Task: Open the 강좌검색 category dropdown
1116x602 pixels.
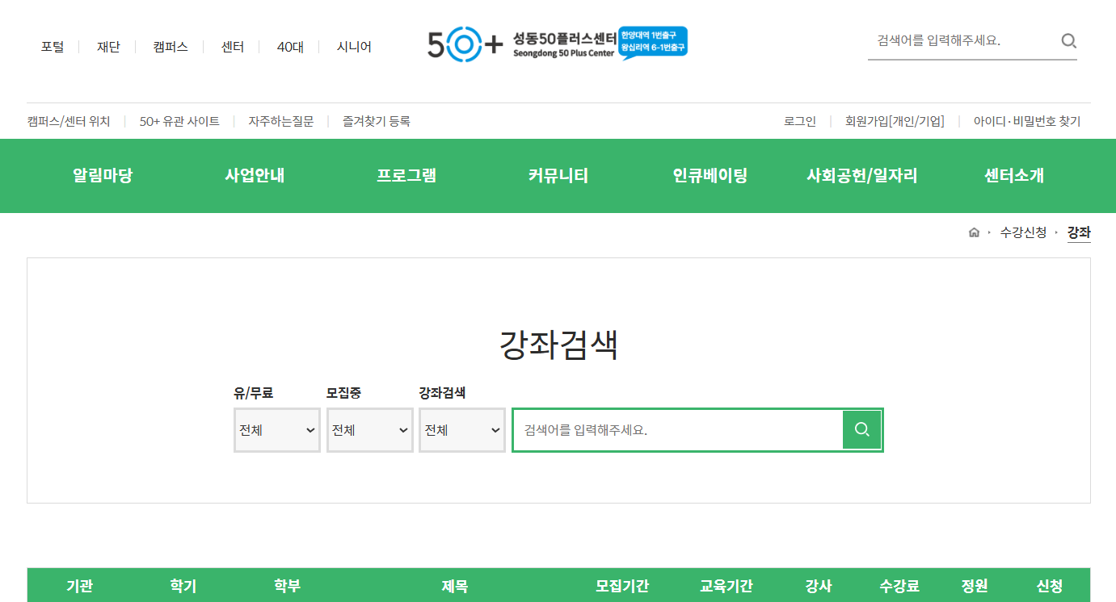Action: [462, 430]
